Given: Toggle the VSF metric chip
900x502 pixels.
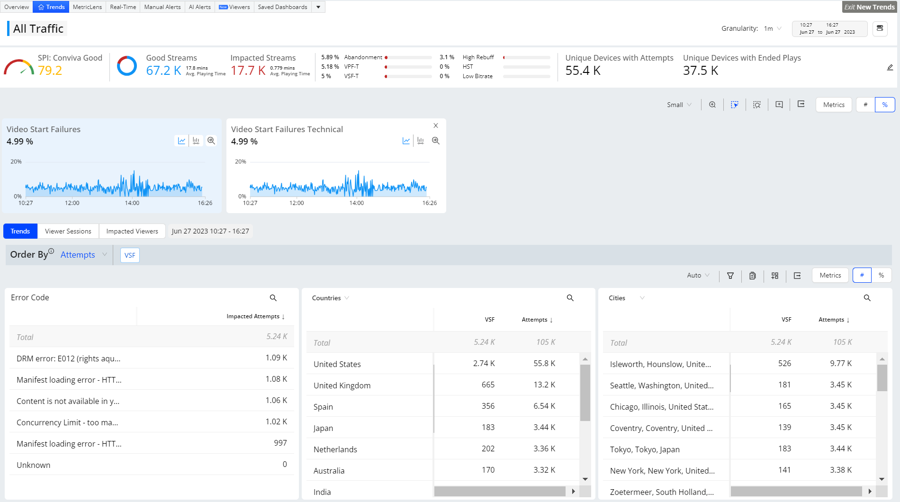Looking at the screenshot, I should pyautogui.click(x=130, y=255).
